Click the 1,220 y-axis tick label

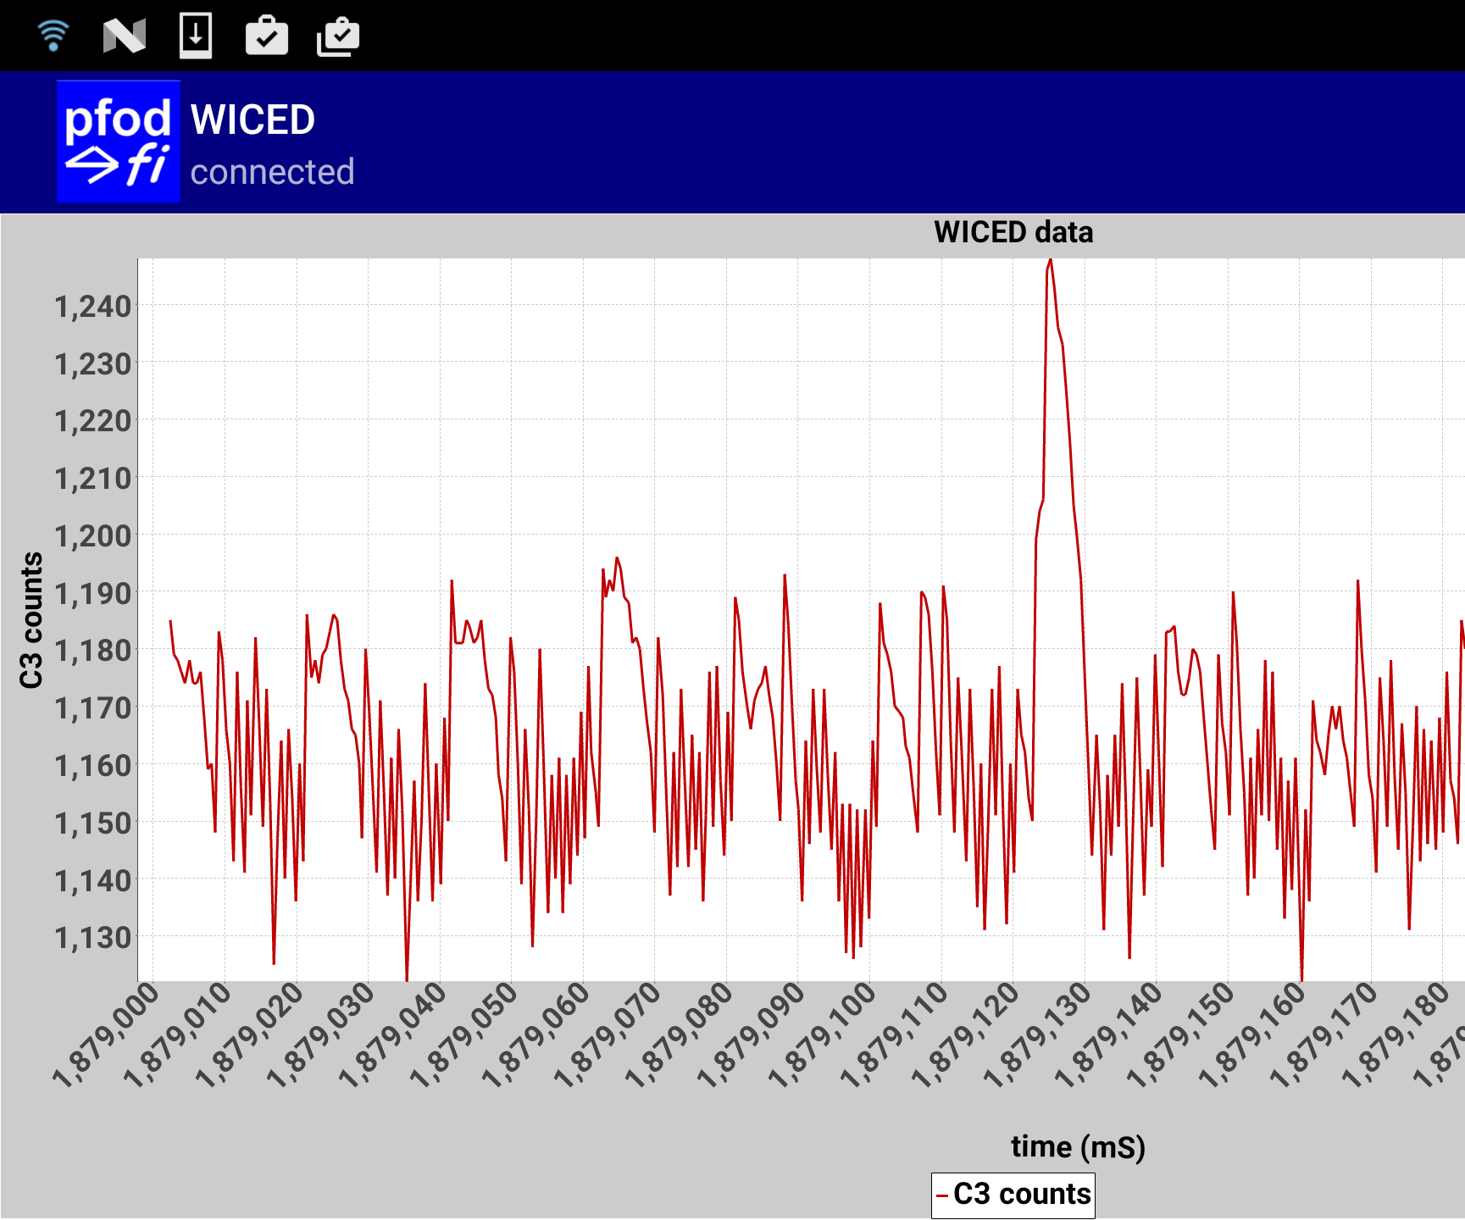point(93,420)
